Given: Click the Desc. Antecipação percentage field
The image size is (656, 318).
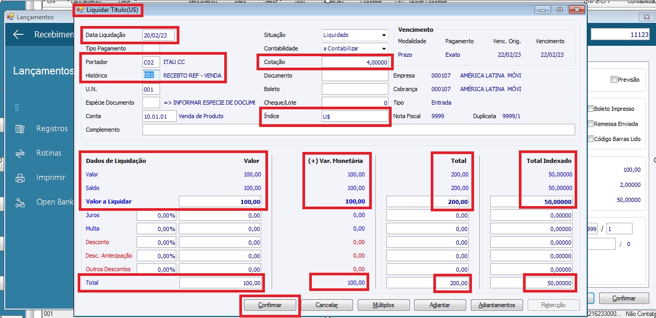Looking at the screenshot, I should [156, 256].
